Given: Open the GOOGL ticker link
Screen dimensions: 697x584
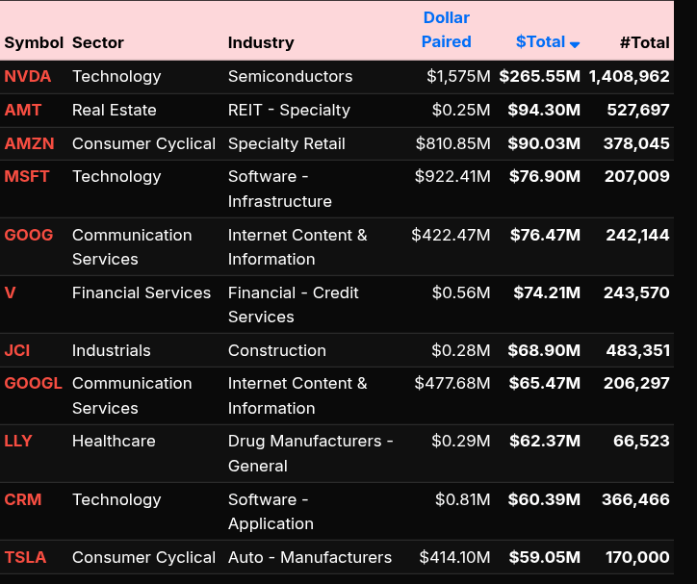Looking at the screenshot, I should 33,383.
